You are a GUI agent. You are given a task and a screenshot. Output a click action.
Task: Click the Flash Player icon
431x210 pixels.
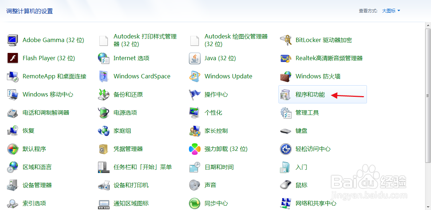coord(12,58)
